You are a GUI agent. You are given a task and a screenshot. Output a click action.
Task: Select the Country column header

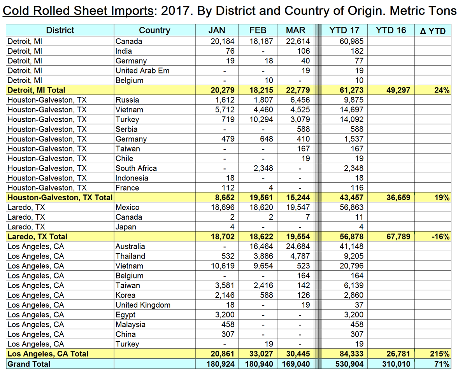[154, 30]
